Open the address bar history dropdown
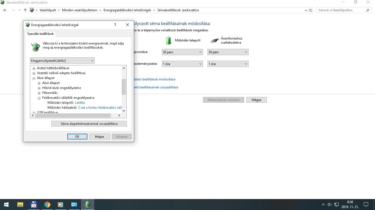Screen dimensions: 375x210 pos(306,10)
